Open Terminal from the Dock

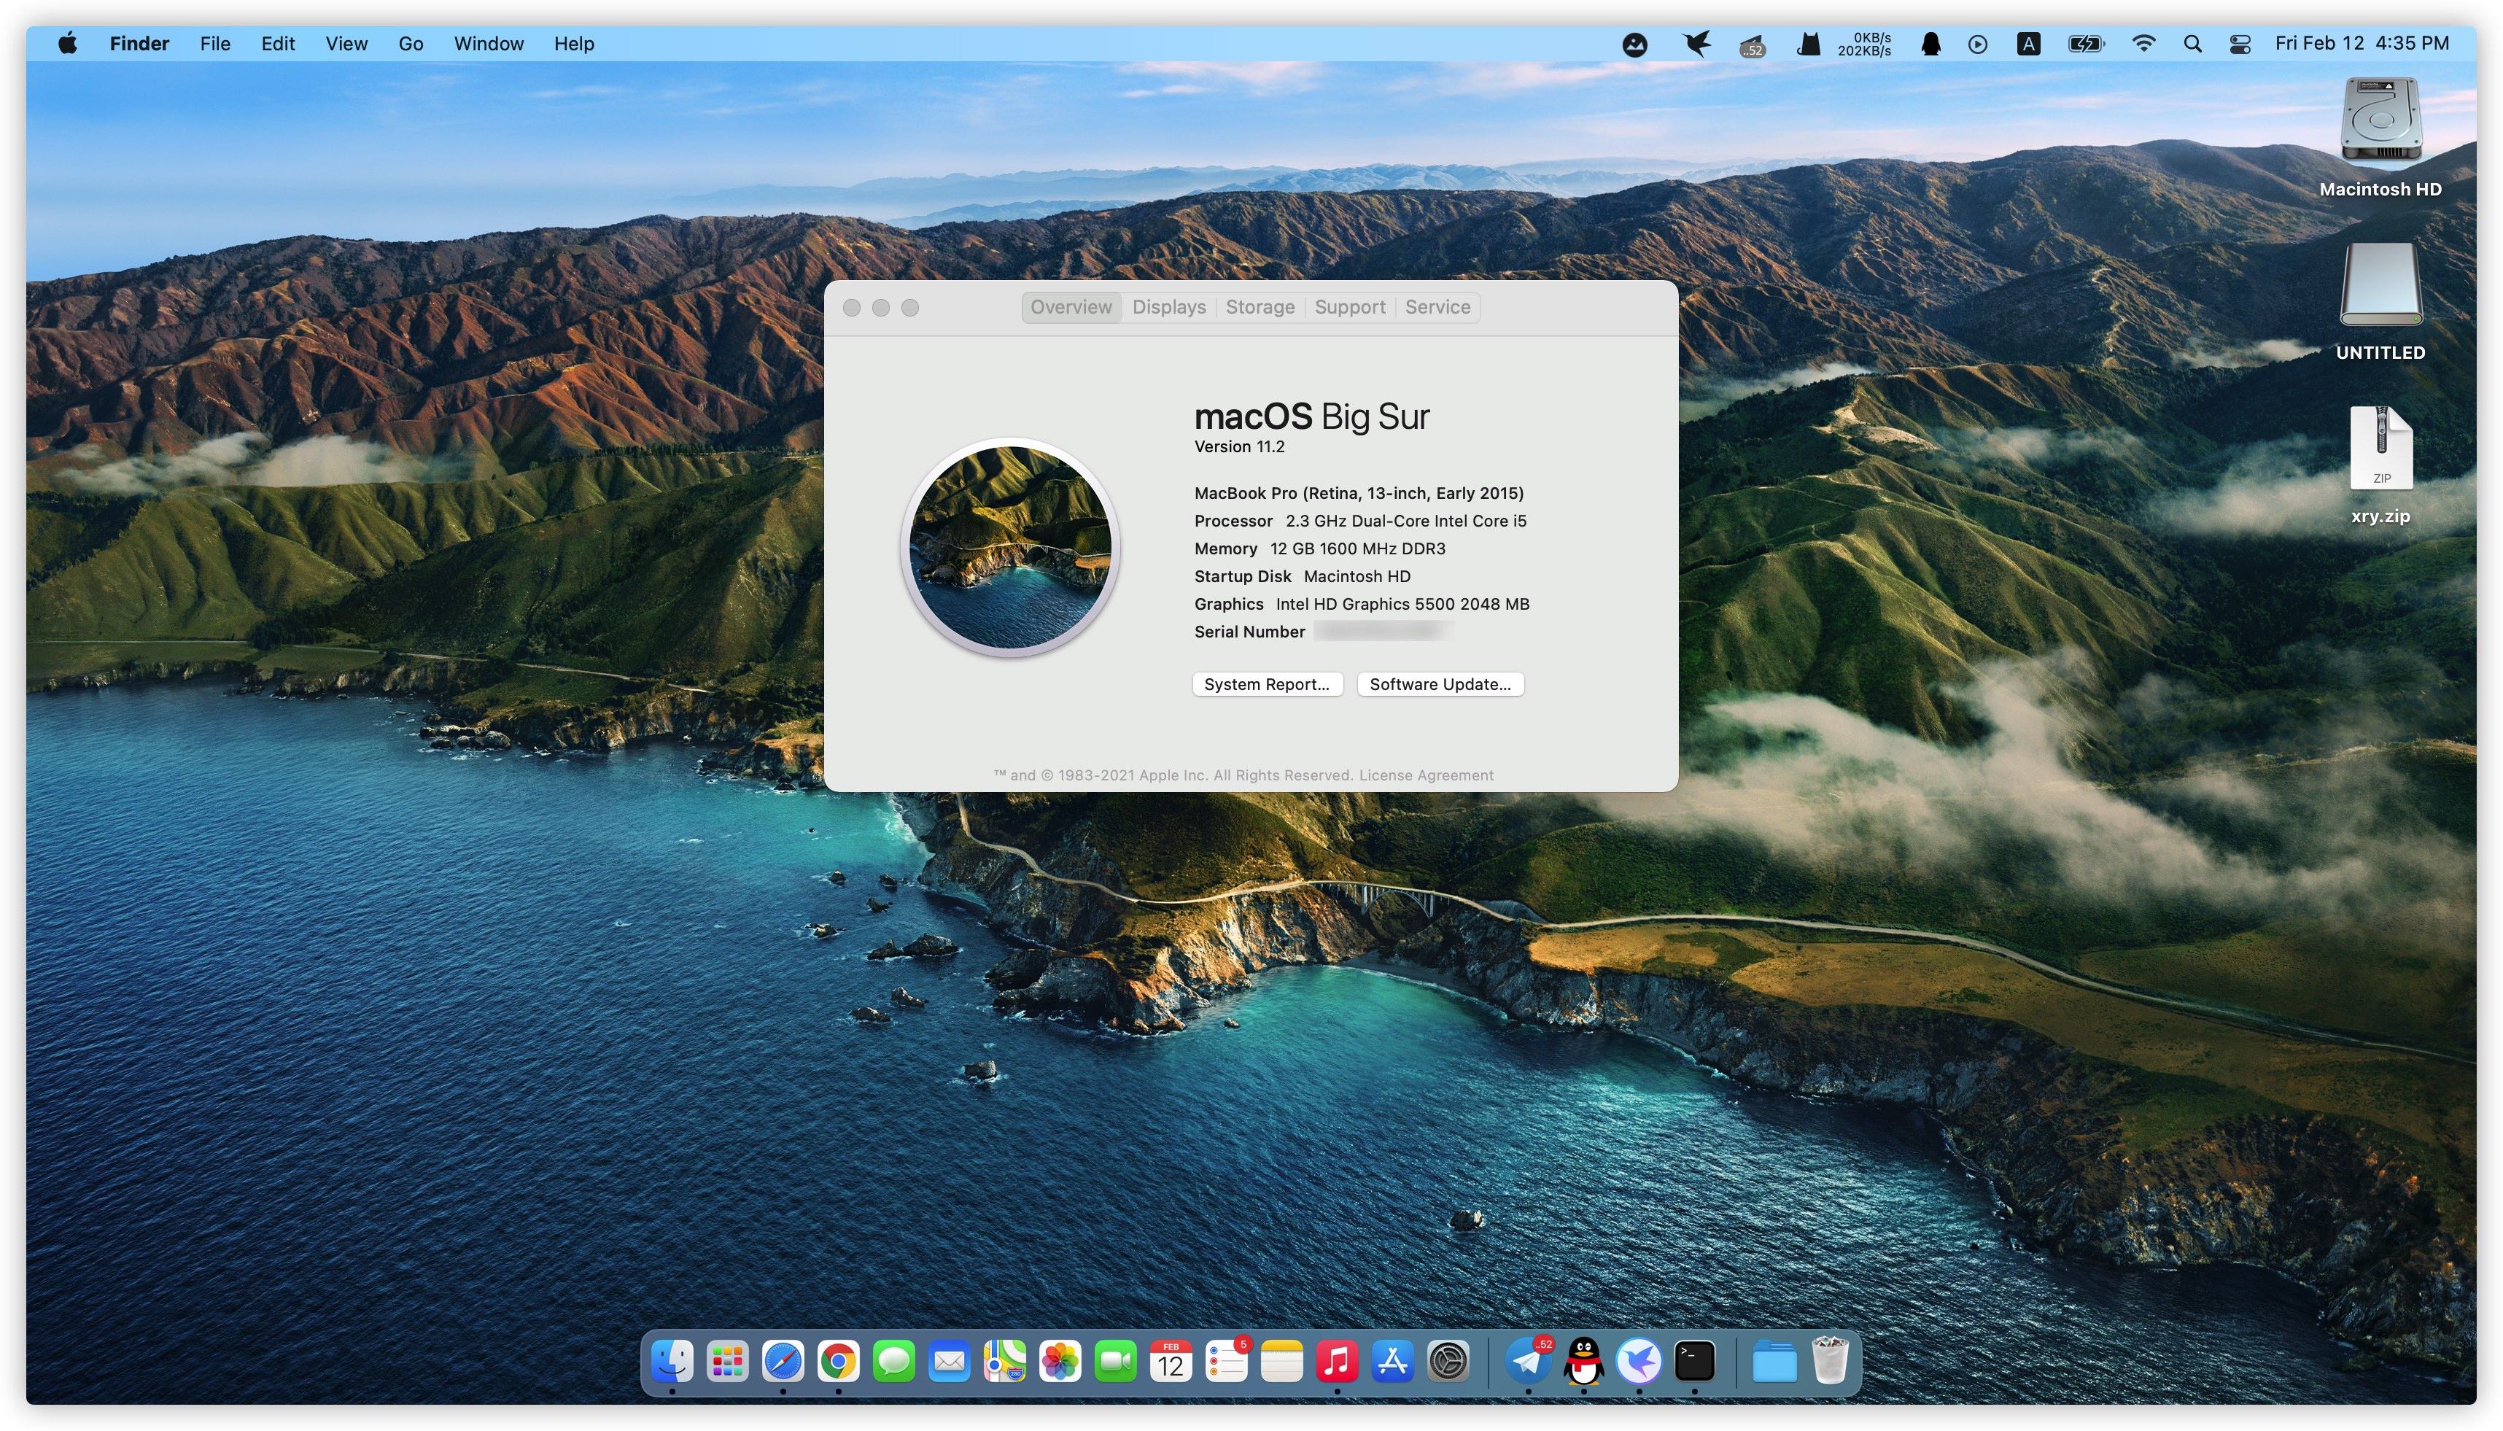[1694, 1361]
